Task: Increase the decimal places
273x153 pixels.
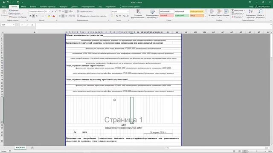Action: 124,16
